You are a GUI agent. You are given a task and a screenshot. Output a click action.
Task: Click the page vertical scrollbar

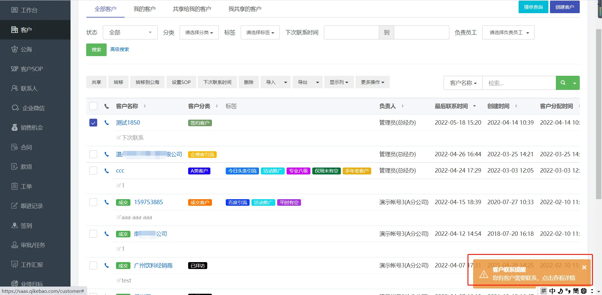599,114
